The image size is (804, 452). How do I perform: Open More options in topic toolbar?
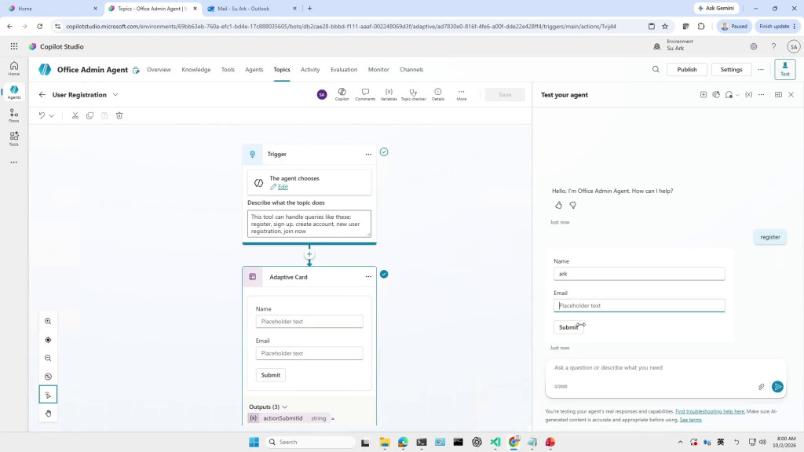[x=462, y=94]
